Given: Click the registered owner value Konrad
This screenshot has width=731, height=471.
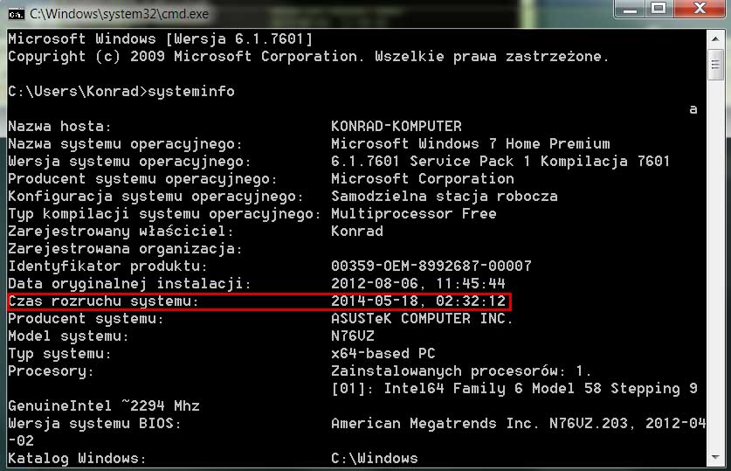Looking at the screenshot, I should [x=357, y=231].
